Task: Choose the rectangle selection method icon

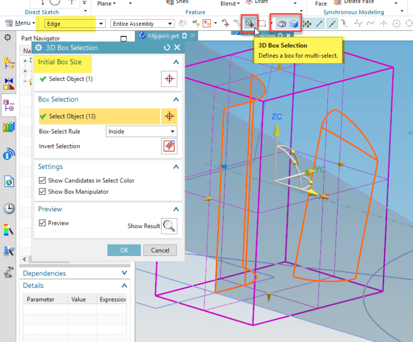Action: pyautogui.click(x=262, y=24)
